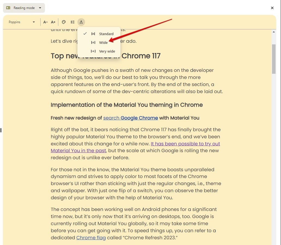Click the paragraph starting 'For those not in the know'
Image resolution: width=281 pixels, height=245 pixels.
(136, 184)
